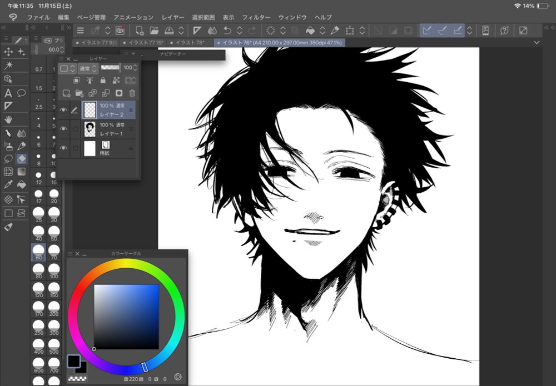This screenshot has height=386, width=556.
Task: Adjust the layer opacity 100 stepper
Action: coord(136,68)
